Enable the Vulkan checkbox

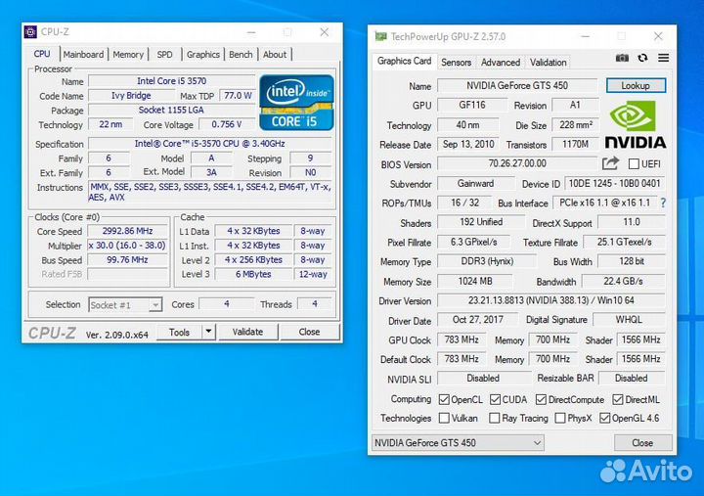point(445,419)
